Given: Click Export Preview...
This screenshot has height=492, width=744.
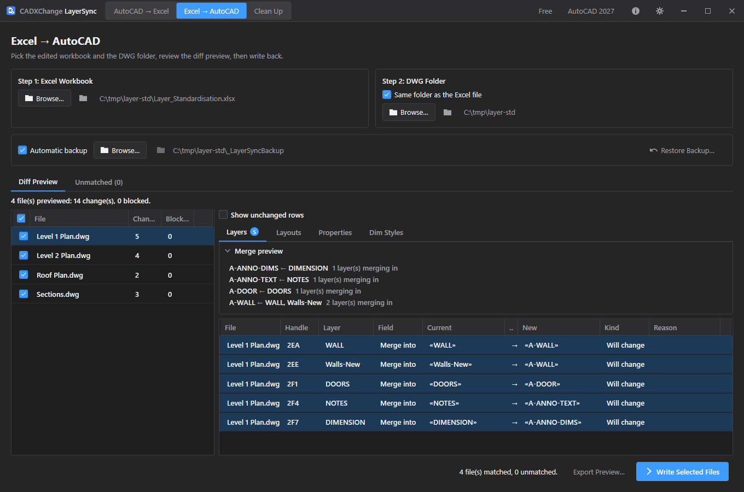Looking at the screenshot, I should [598, 472].
